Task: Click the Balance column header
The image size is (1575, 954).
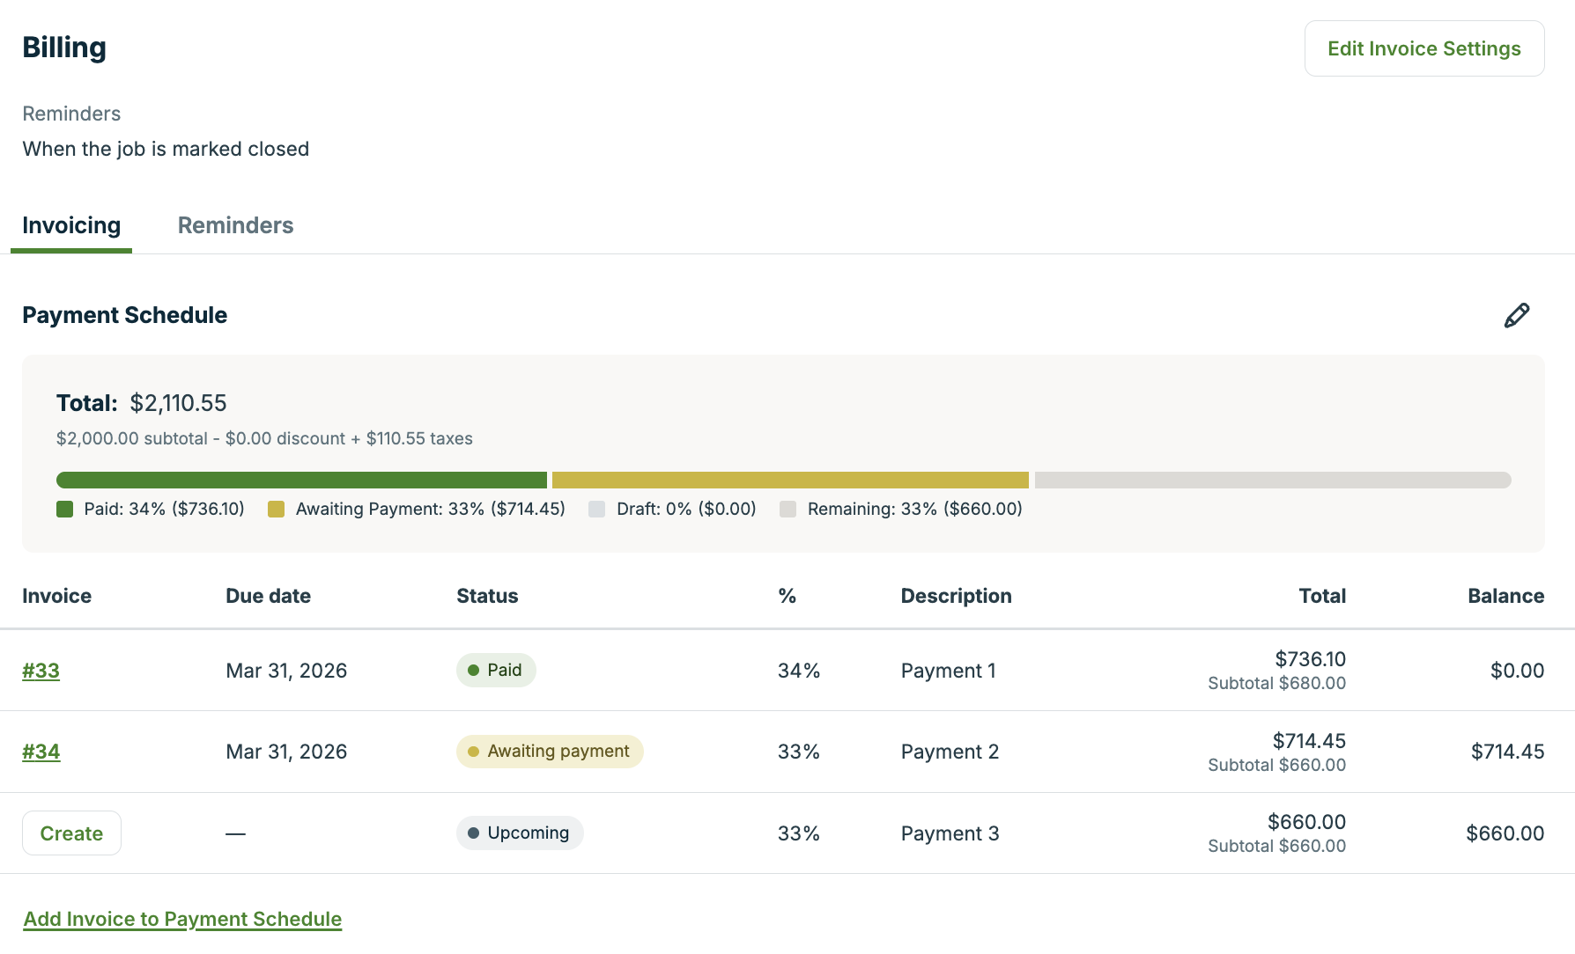Action: pyautogui.click(x=1505, y=596)
